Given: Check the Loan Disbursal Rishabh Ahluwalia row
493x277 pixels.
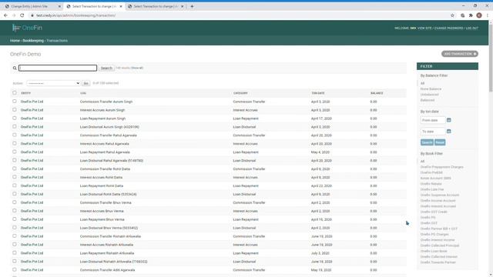Looking at the screenshot, I should (15, 262).
